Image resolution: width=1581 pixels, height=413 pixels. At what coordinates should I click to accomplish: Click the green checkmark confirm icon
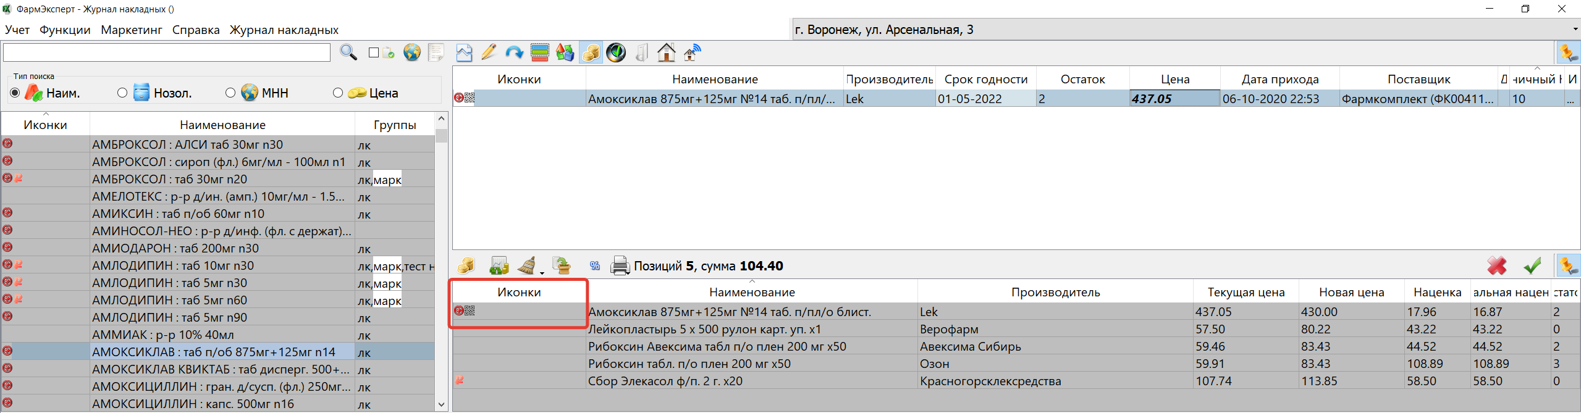point(1532,266)
